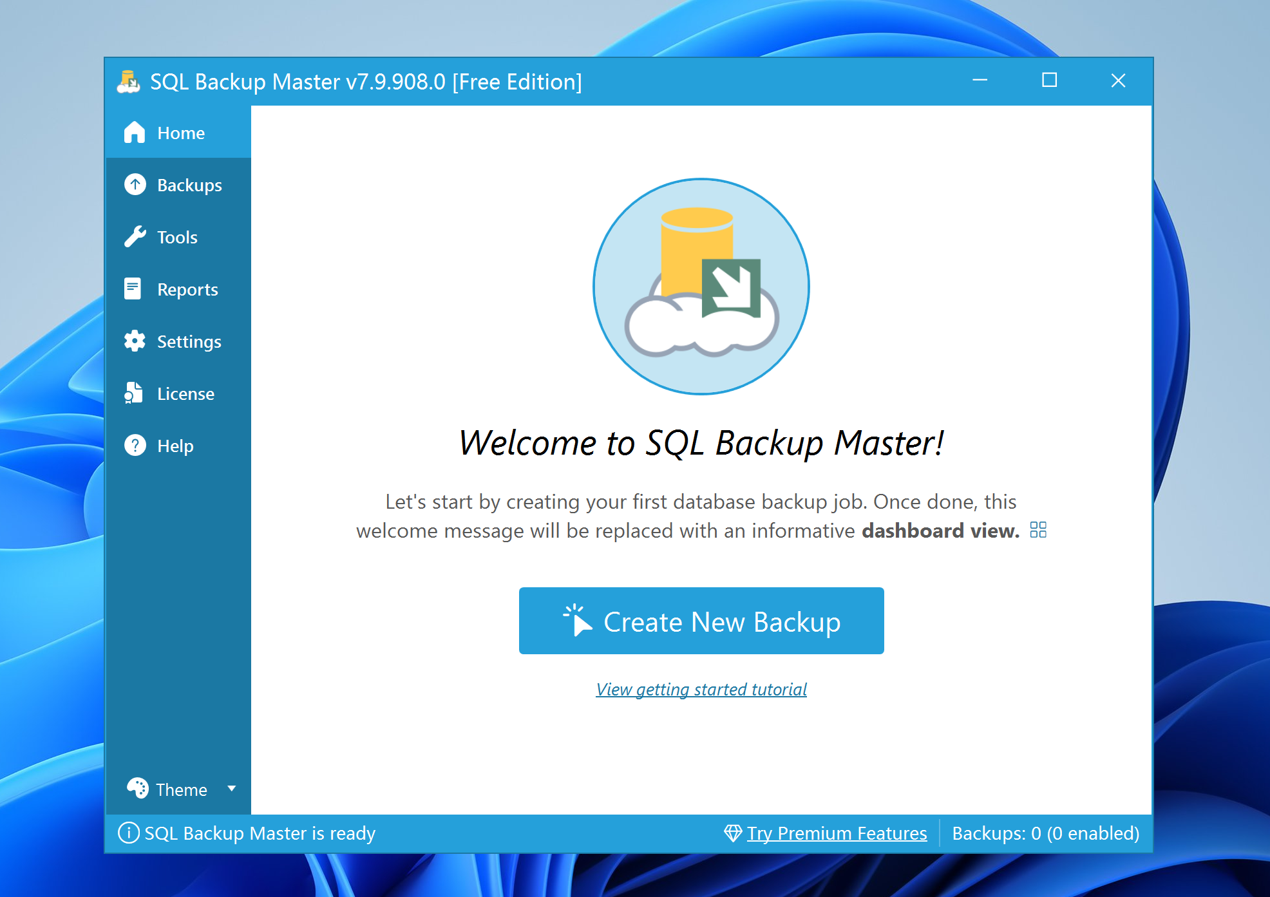Click the Backups upload arrow icon

point(135,185)
